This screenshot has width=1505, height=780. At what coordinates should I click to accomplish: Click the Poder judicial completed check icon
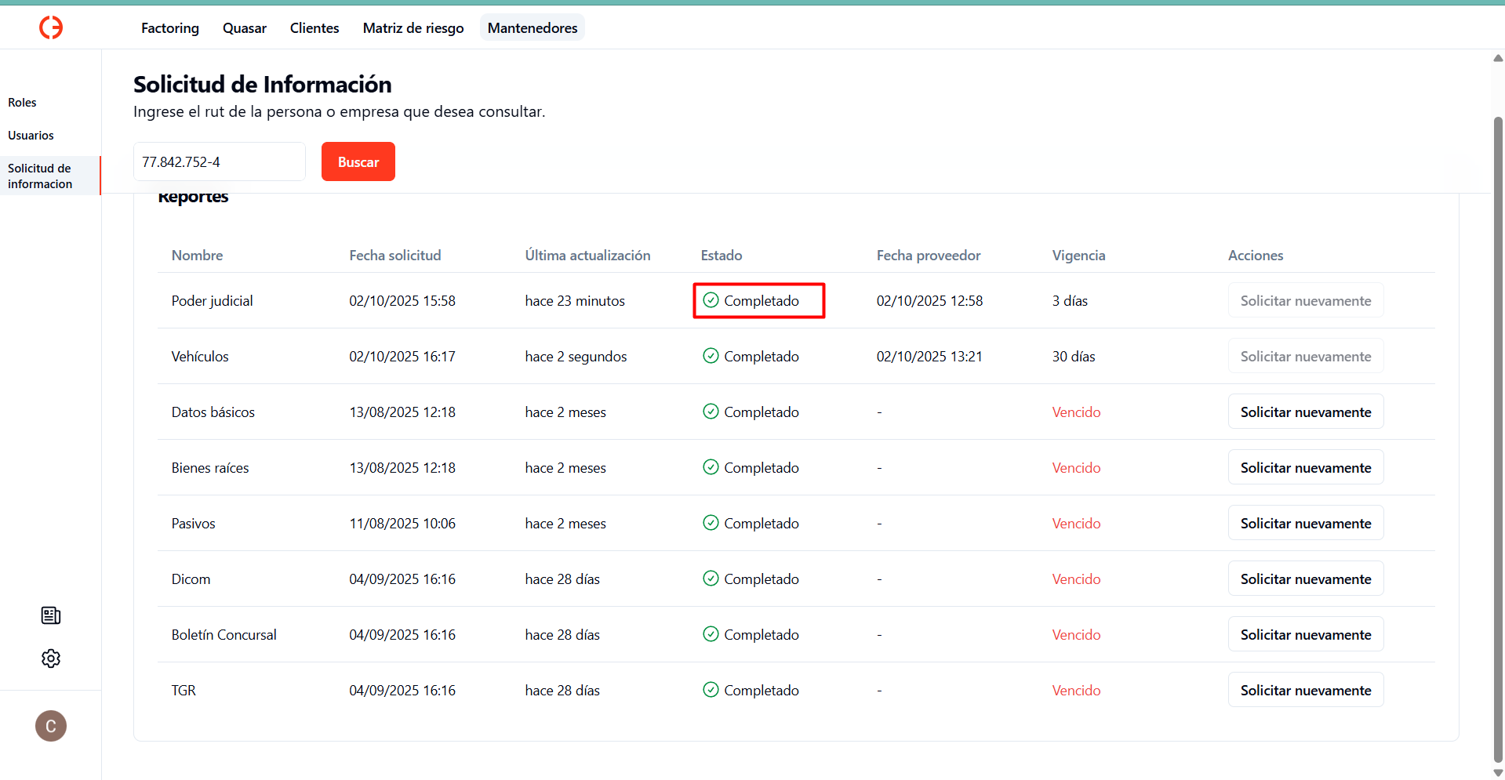711,300
